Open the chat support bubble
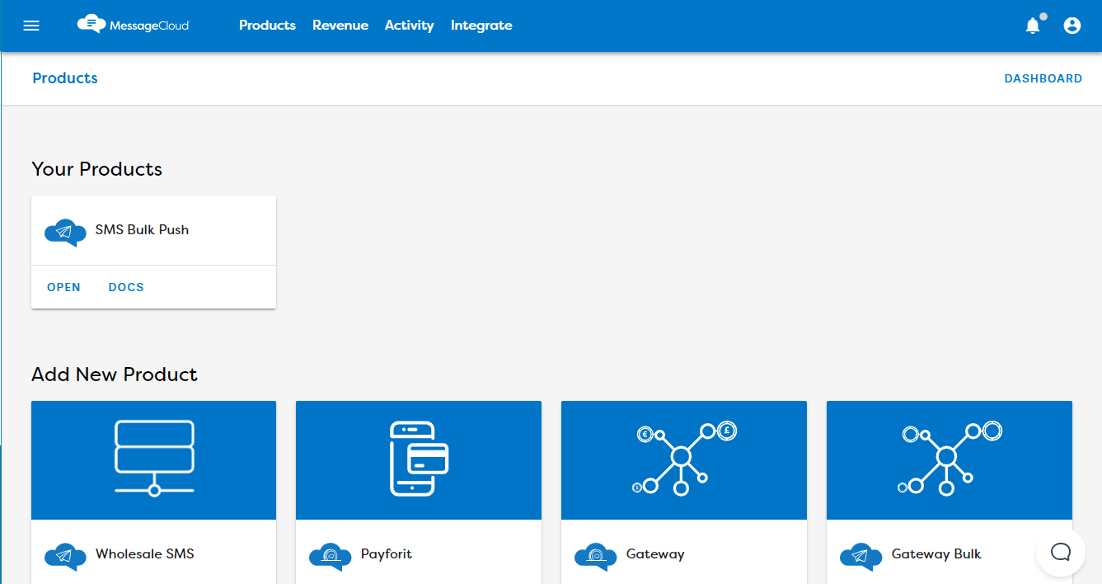Viewport: 1102px width, 584px height. (x=1061, y=552)
